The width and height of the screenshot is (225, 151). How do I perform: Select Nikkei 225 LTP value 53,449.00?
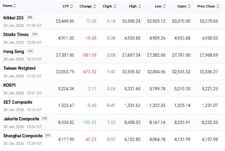click(65, 21)
